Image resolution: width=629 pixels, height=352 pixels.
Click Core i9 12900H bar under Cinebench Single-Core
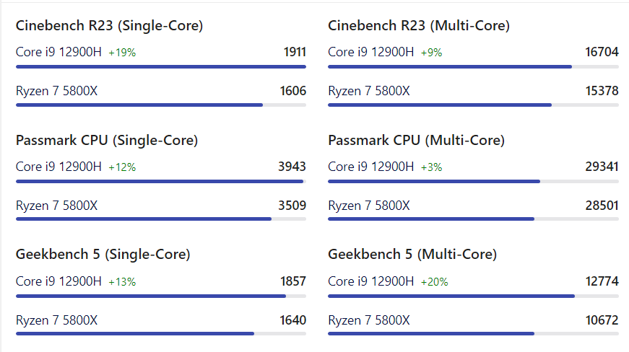tap(161, 67)
